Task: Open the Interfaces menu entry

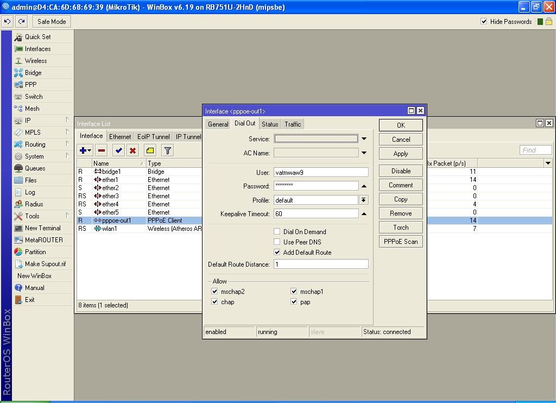Action: pyautogui.click(x=37, y=49)
